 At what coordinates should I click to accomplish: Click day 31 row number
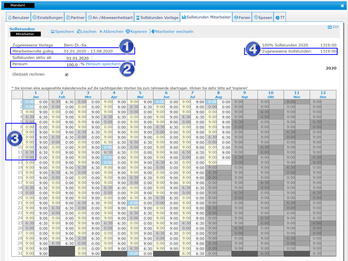click(x=20, y=253)
